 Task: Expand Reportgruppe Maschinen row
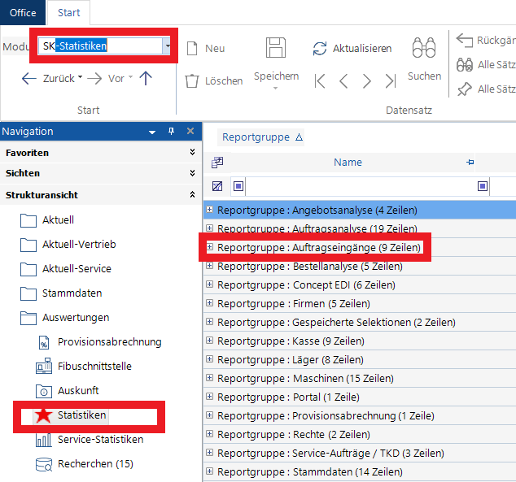point(209,378)
